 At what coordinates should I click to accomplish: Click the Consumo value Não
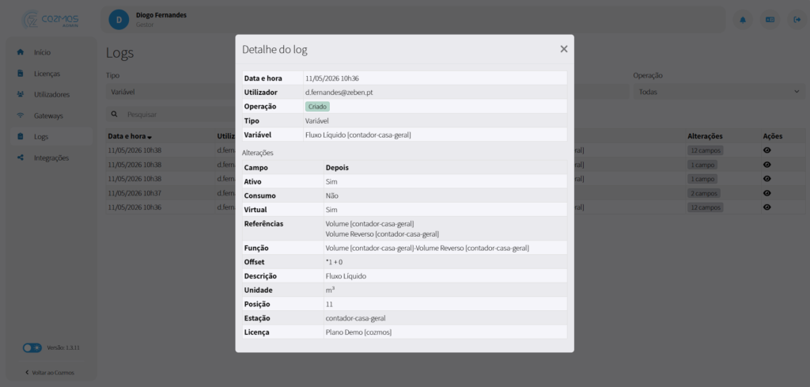point(331,195)
